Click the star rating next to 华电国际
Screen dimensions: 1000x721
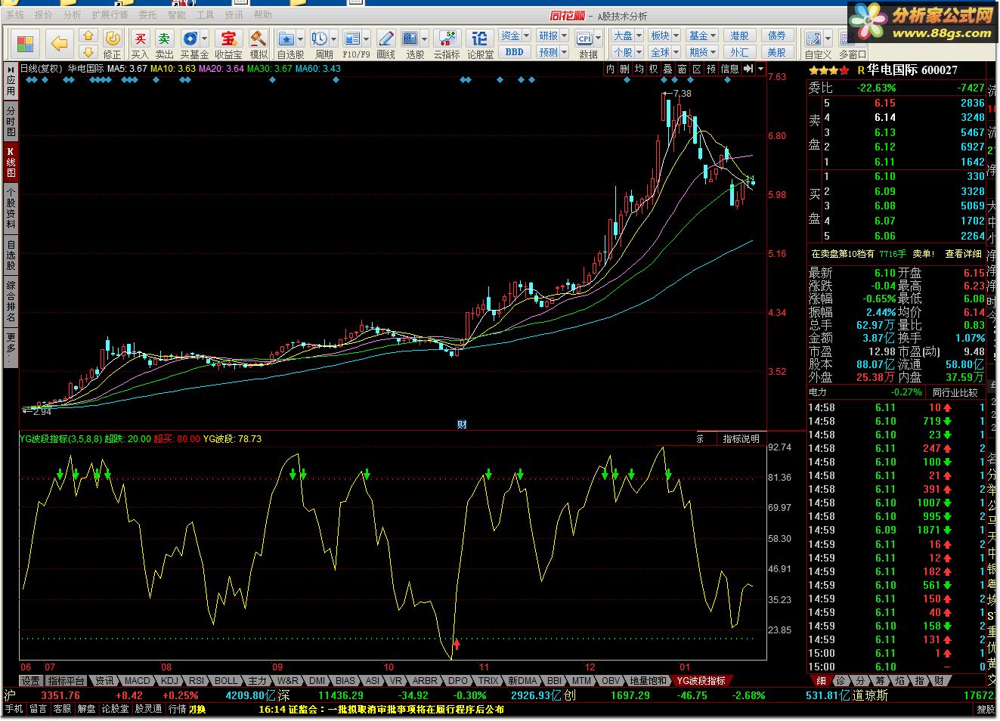pyautogui.click(x=828, y=70)
